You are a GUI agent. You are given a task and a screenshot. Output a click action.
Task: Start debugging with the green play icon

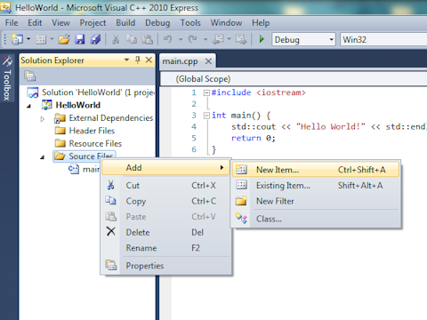pyautogui.click(x=262, y=39)
